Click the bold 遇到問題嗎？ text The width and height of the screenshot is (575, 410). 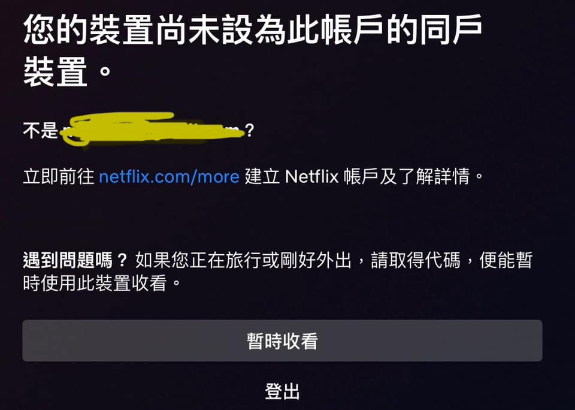pos(75,261)
